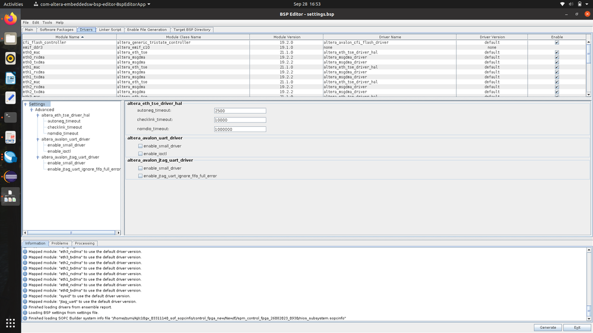The height and width of the screenshot is (333, 593).
Task: Enable the enable_ioctl checkbox
Action: (x=140, y=153)
